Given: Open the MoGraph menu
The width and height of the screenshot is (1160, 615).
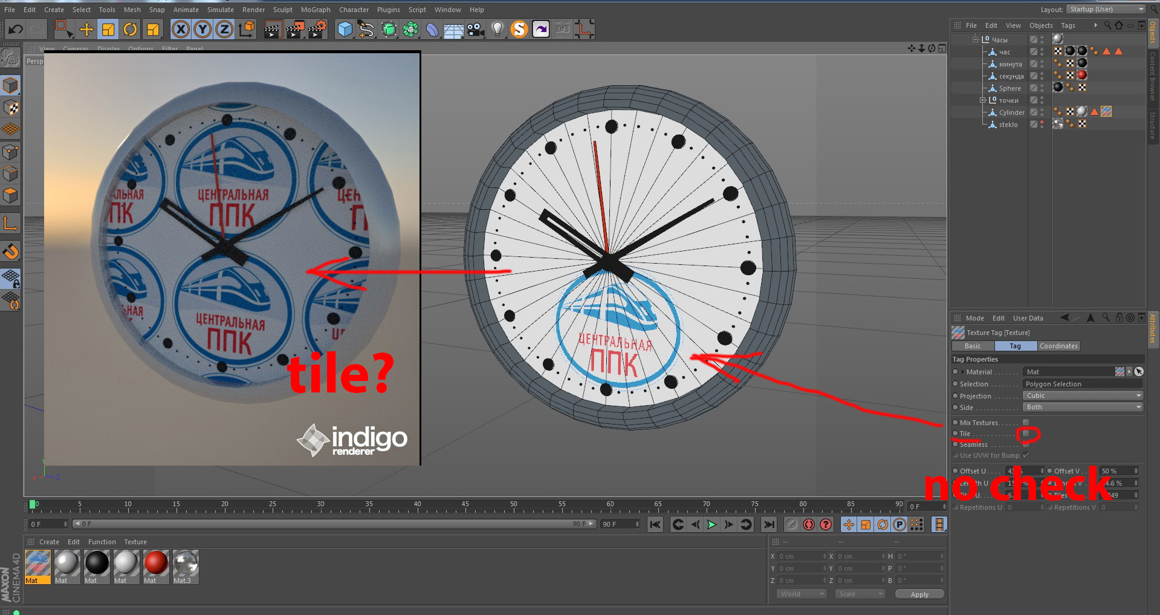Looking at the screenshot, I should 316,10.
